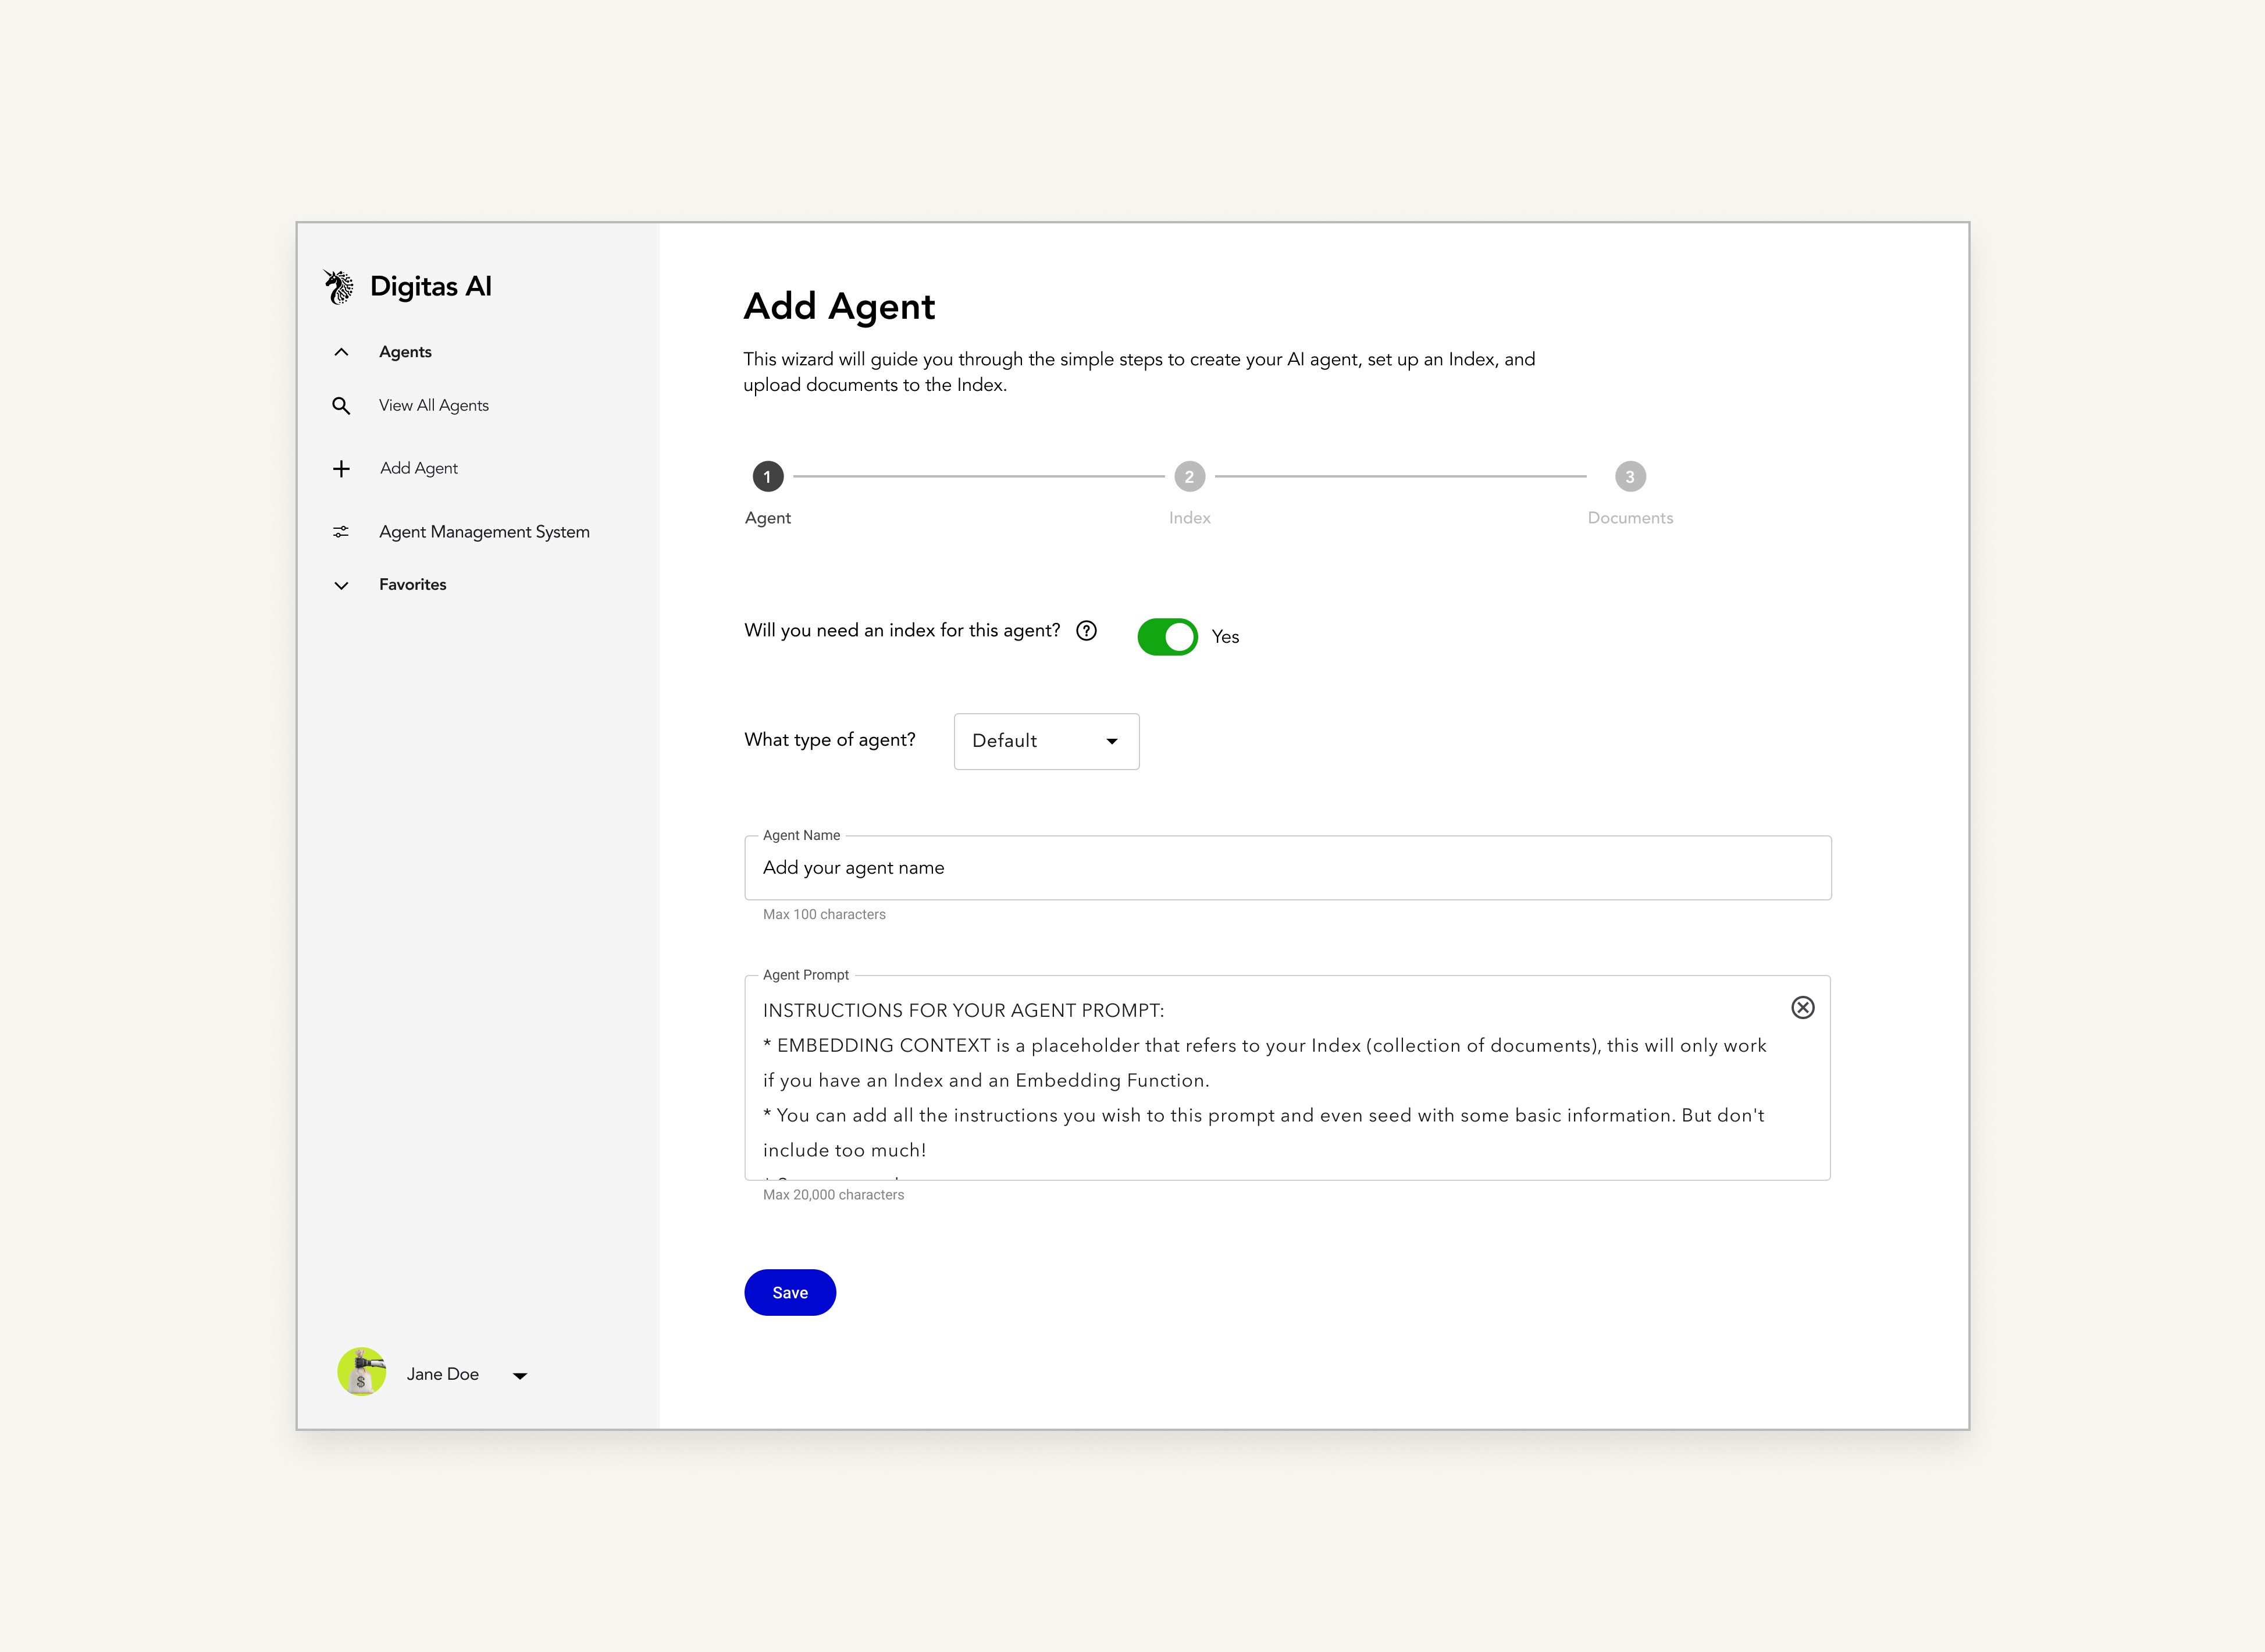Expand the Favorites section chevron
This screenshot has height=1652, width=2265.
[x=341, y=586]
